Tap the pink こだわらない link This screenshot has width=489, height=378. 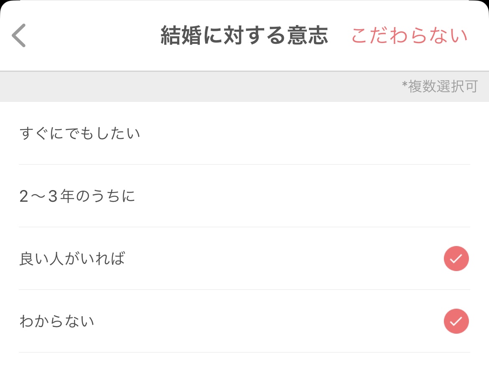(x=409, y=36)
